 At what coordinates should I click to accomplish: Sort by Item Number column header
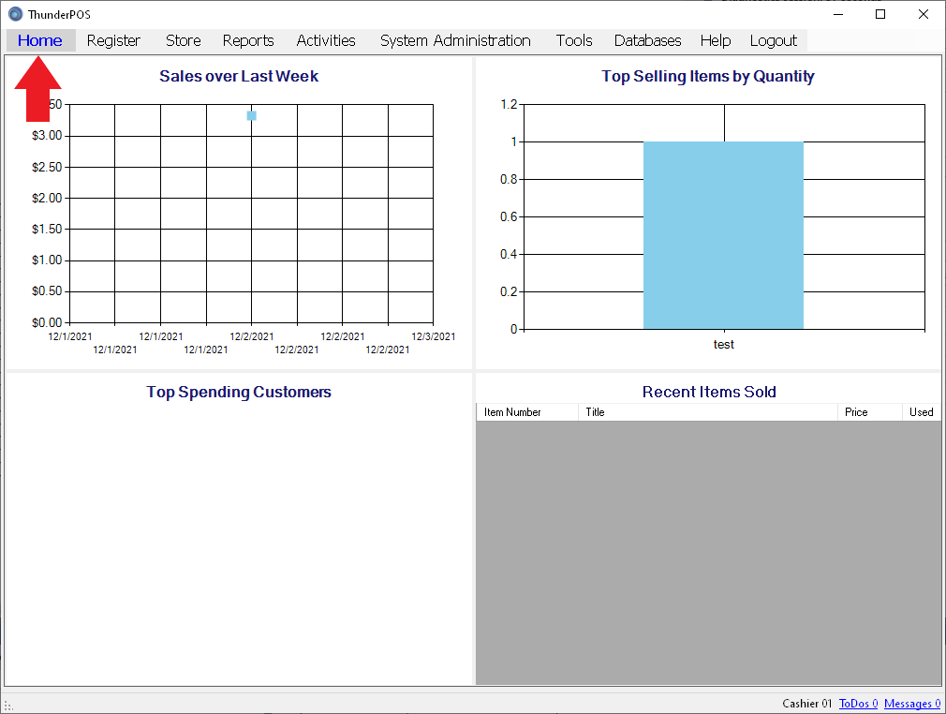526,412
